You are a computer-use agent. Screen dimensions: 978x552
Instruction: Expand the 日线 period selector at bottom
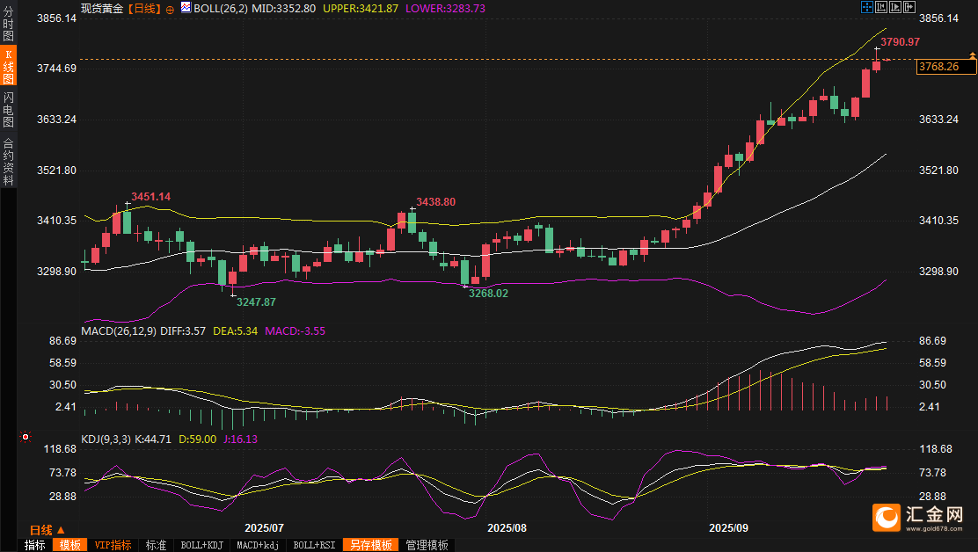47,530
